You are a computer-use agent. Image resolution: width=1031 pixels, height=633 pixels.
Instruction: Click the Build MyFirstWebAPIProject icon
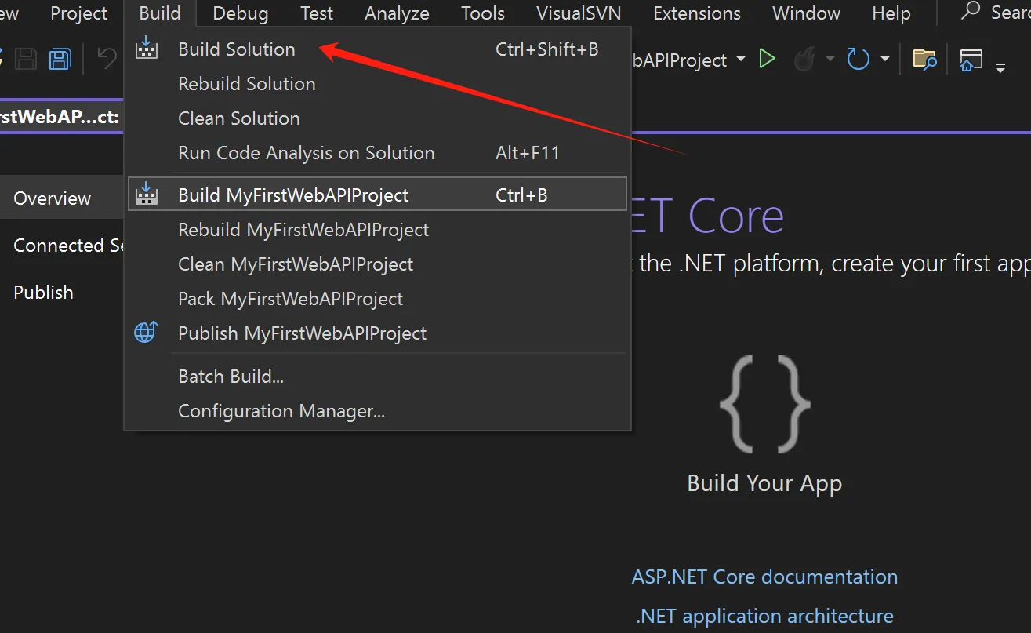tap(147, 195)
